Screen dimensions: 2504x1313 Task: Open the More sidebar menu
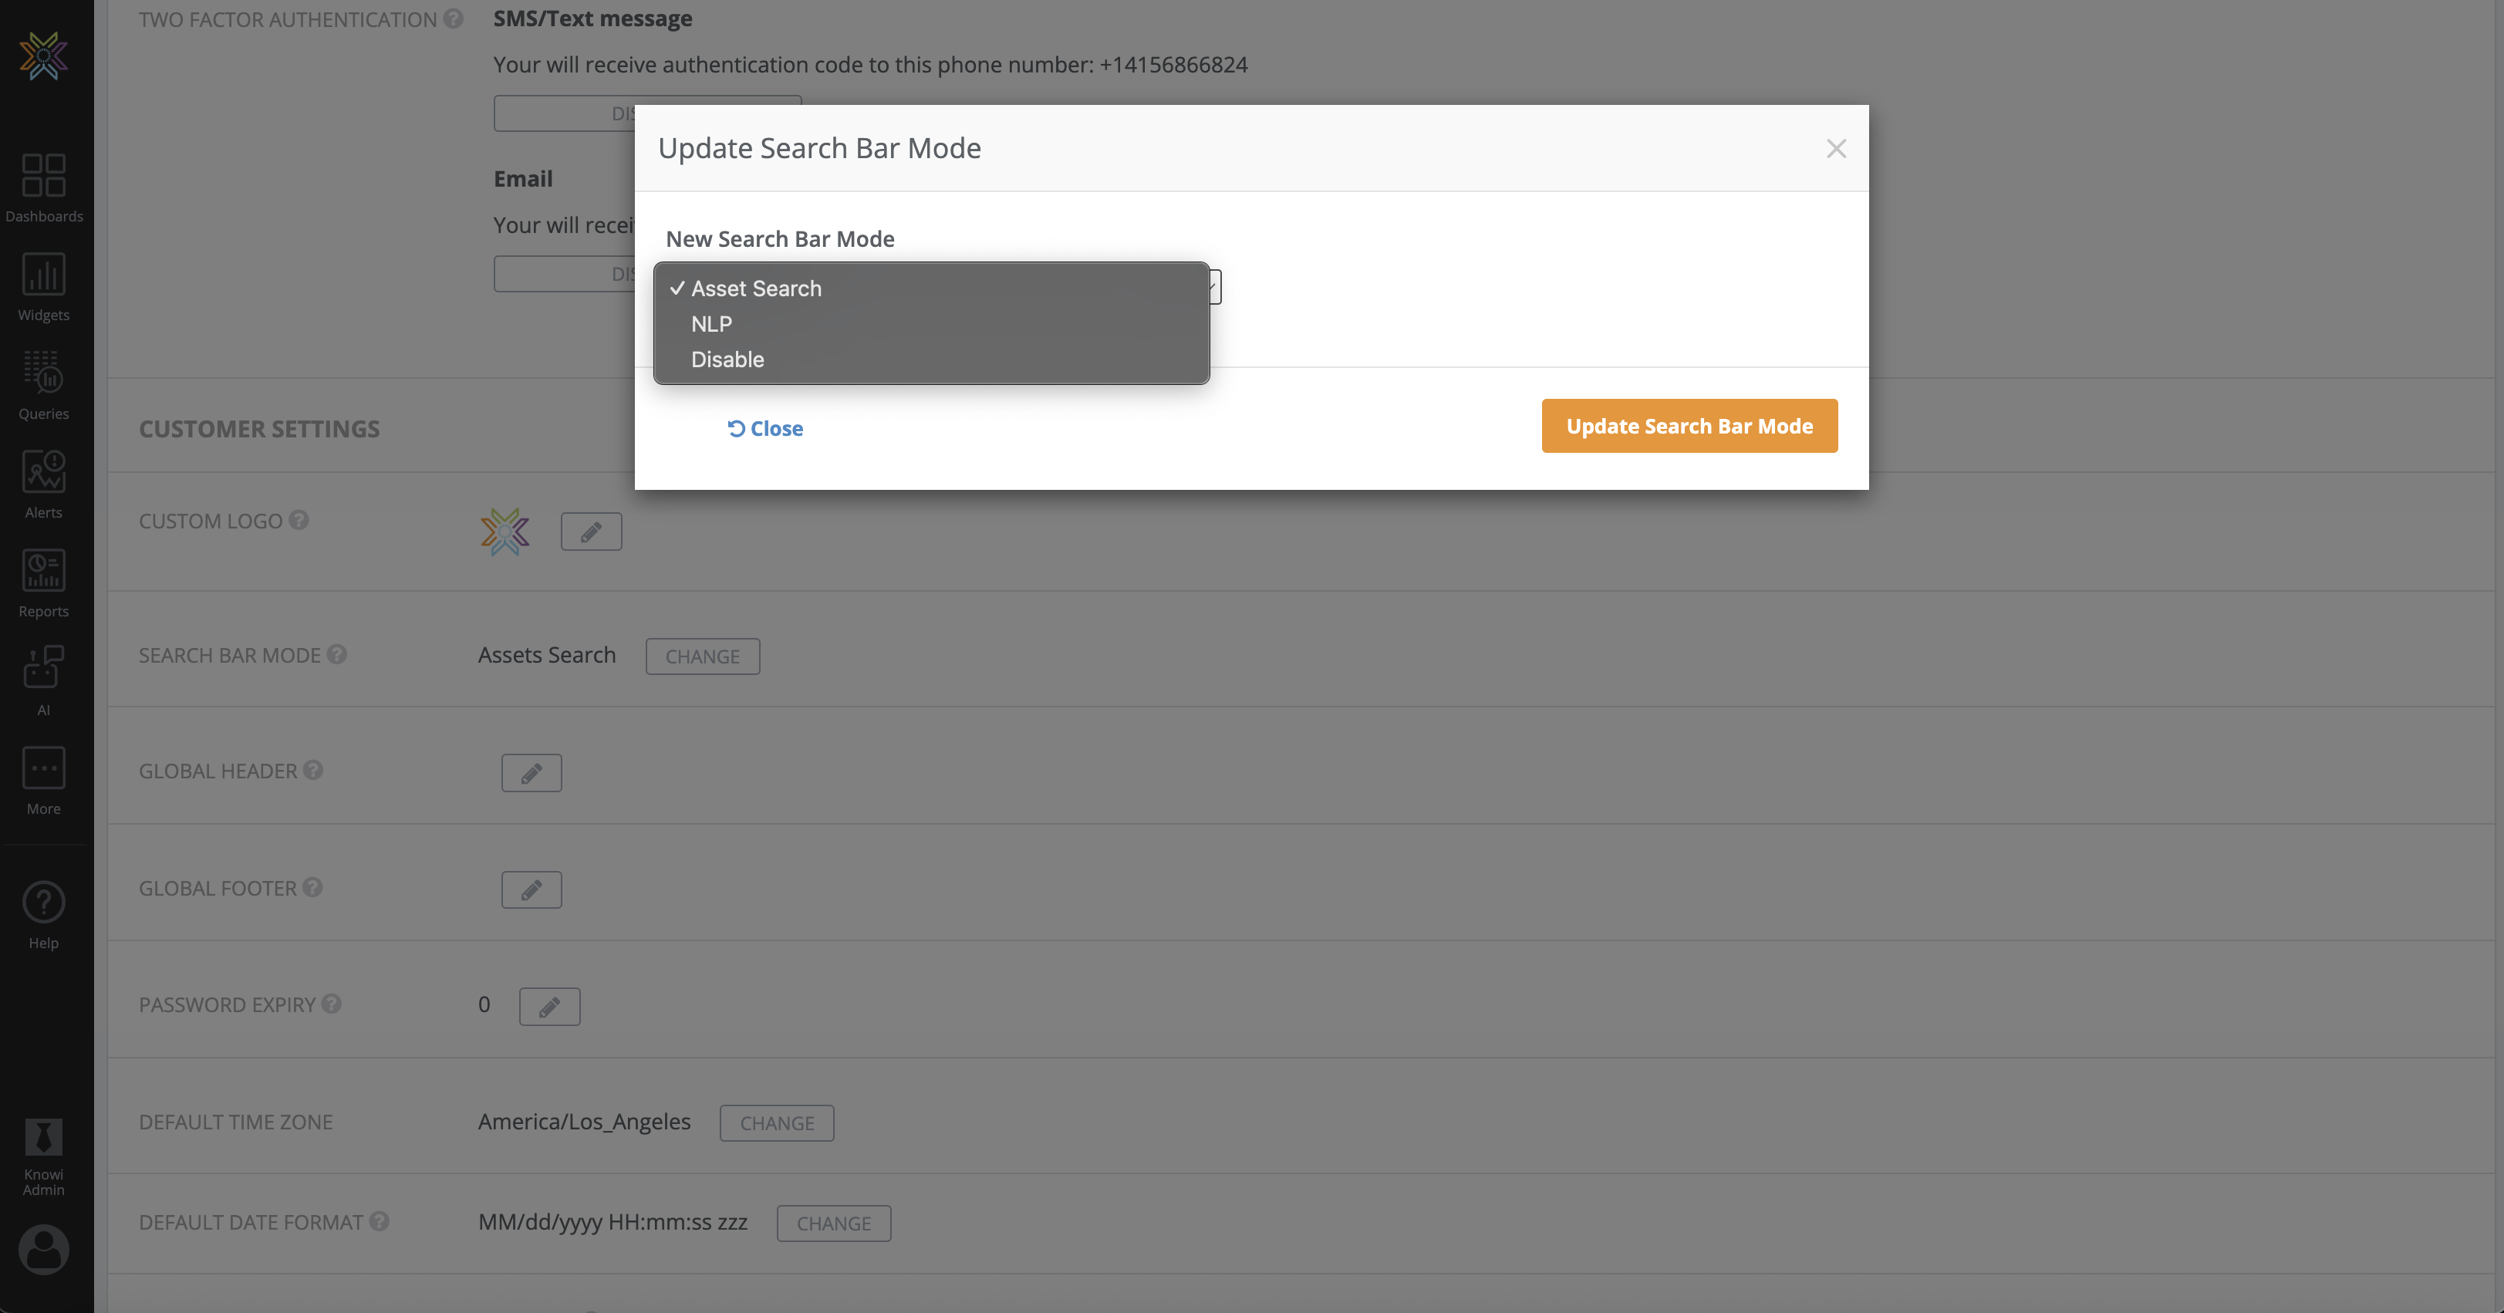(44, 779)
